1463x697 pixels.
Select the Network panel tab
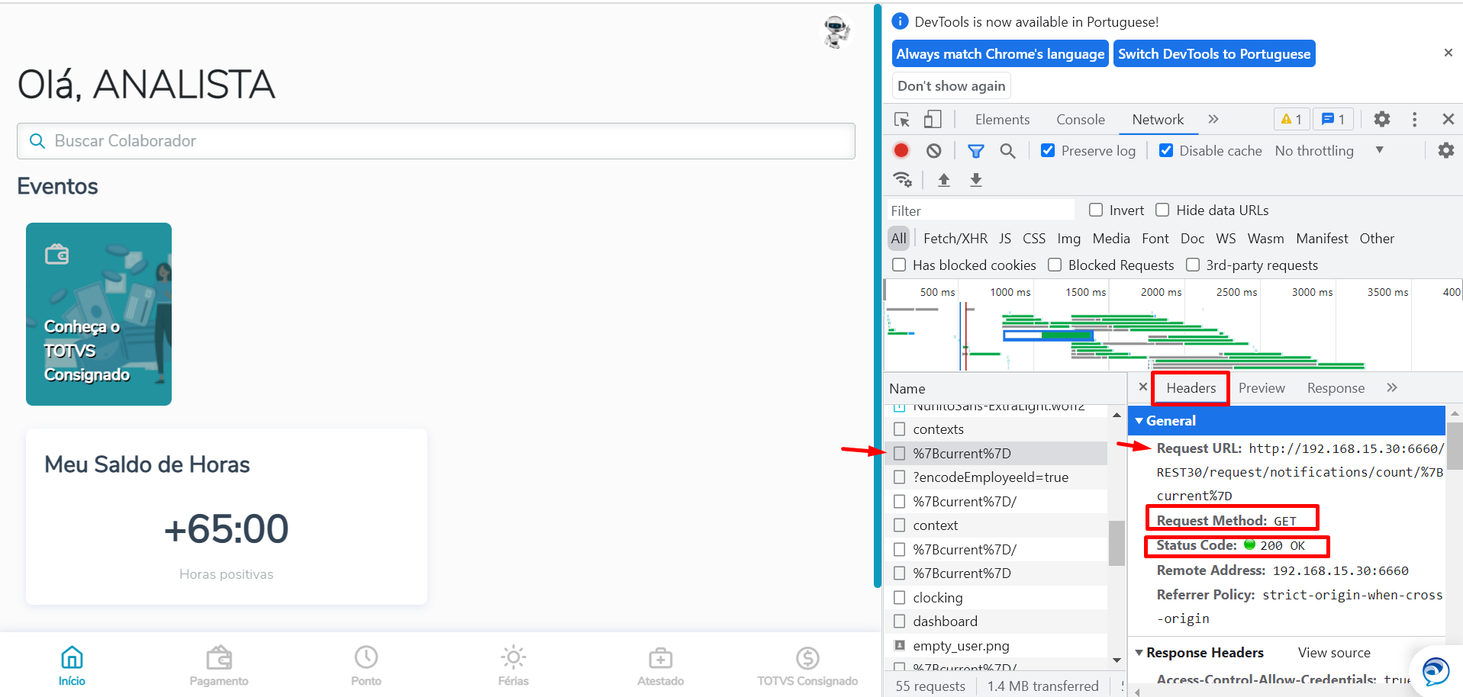point(1158,119)
